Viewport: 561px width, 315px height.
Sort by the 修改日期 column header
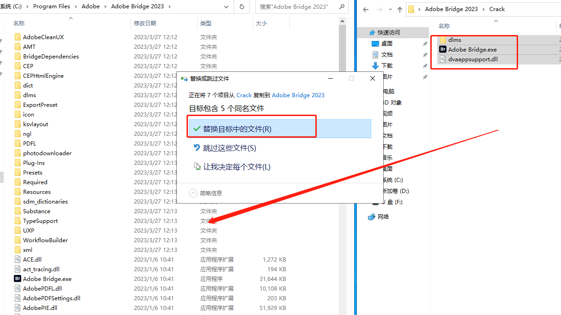point(145,23)
